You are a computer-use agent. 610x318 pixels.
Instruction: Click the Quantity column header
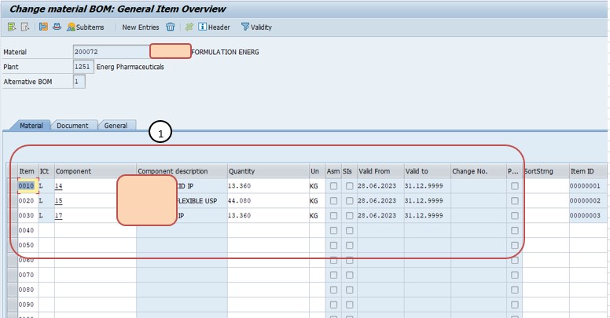pyautogui.click(x=268, y=171)
